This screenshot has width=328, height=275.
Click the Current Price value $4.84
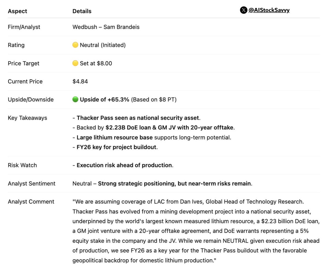80,81
